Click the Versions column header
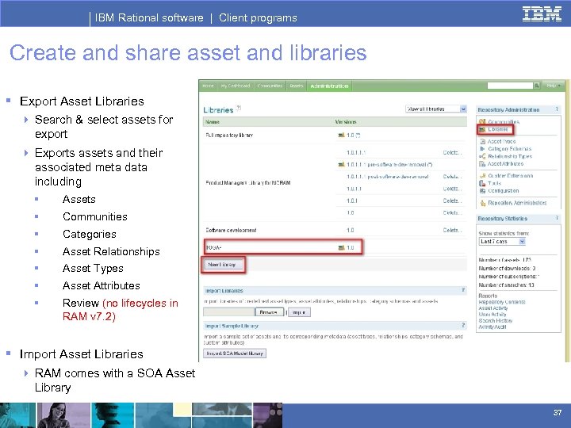 click(x=346, y=122)
